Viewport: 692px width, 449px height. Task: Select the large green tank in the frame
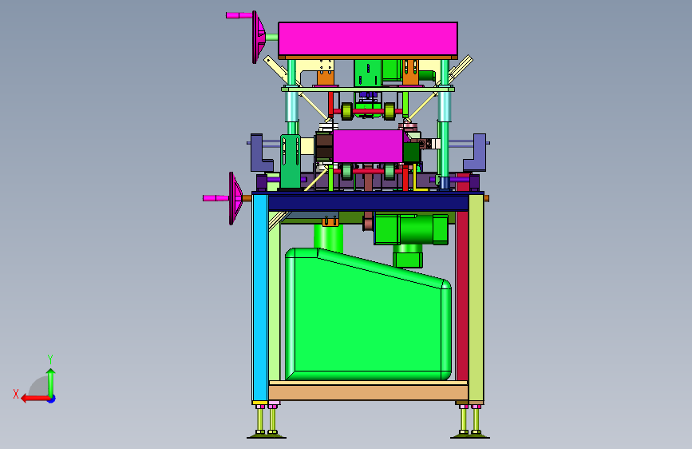click(368, 316)
